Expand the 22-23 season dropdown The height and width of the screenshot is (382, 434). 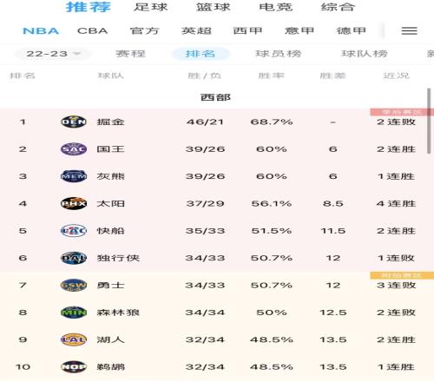pos(53,54)
